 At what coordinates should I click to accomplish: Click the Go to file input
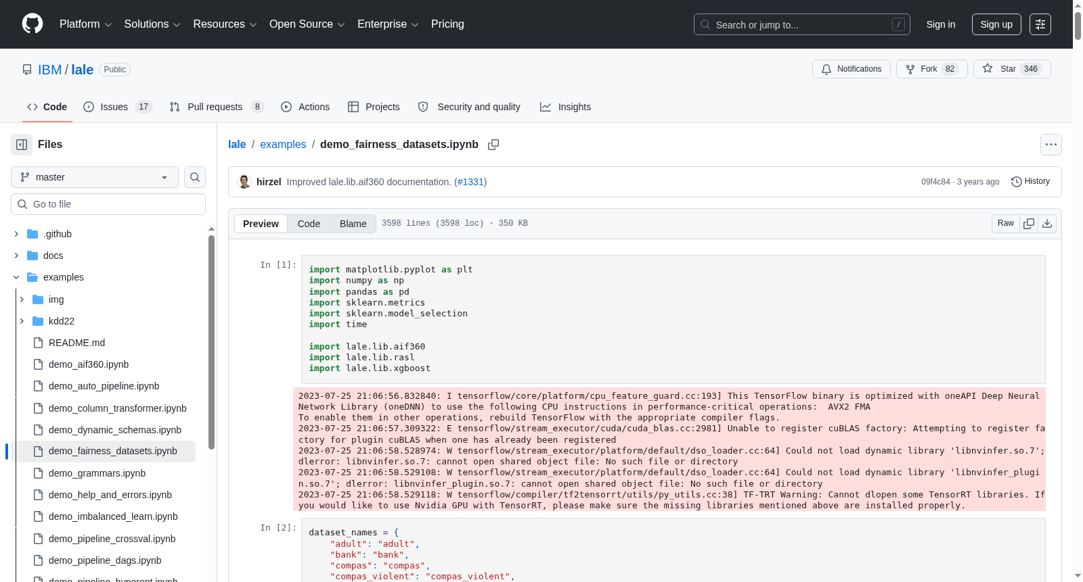108,204
